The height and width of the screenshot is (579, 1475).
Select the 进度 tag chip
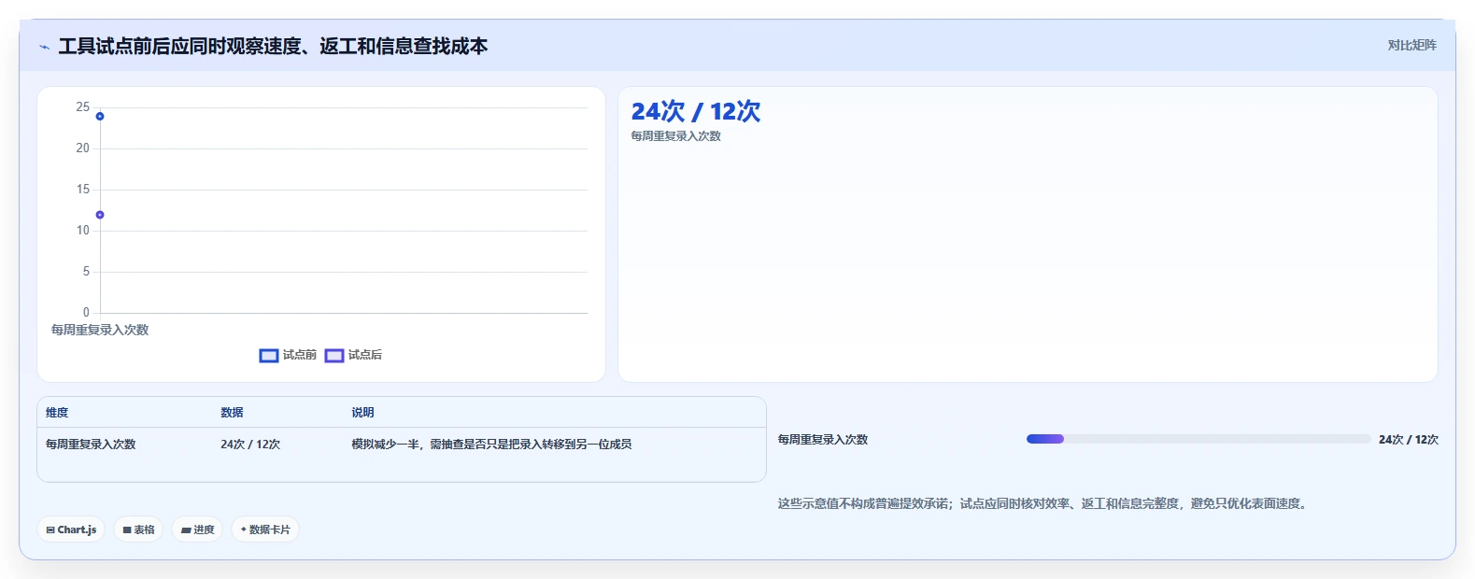click(x=197, y=530)
